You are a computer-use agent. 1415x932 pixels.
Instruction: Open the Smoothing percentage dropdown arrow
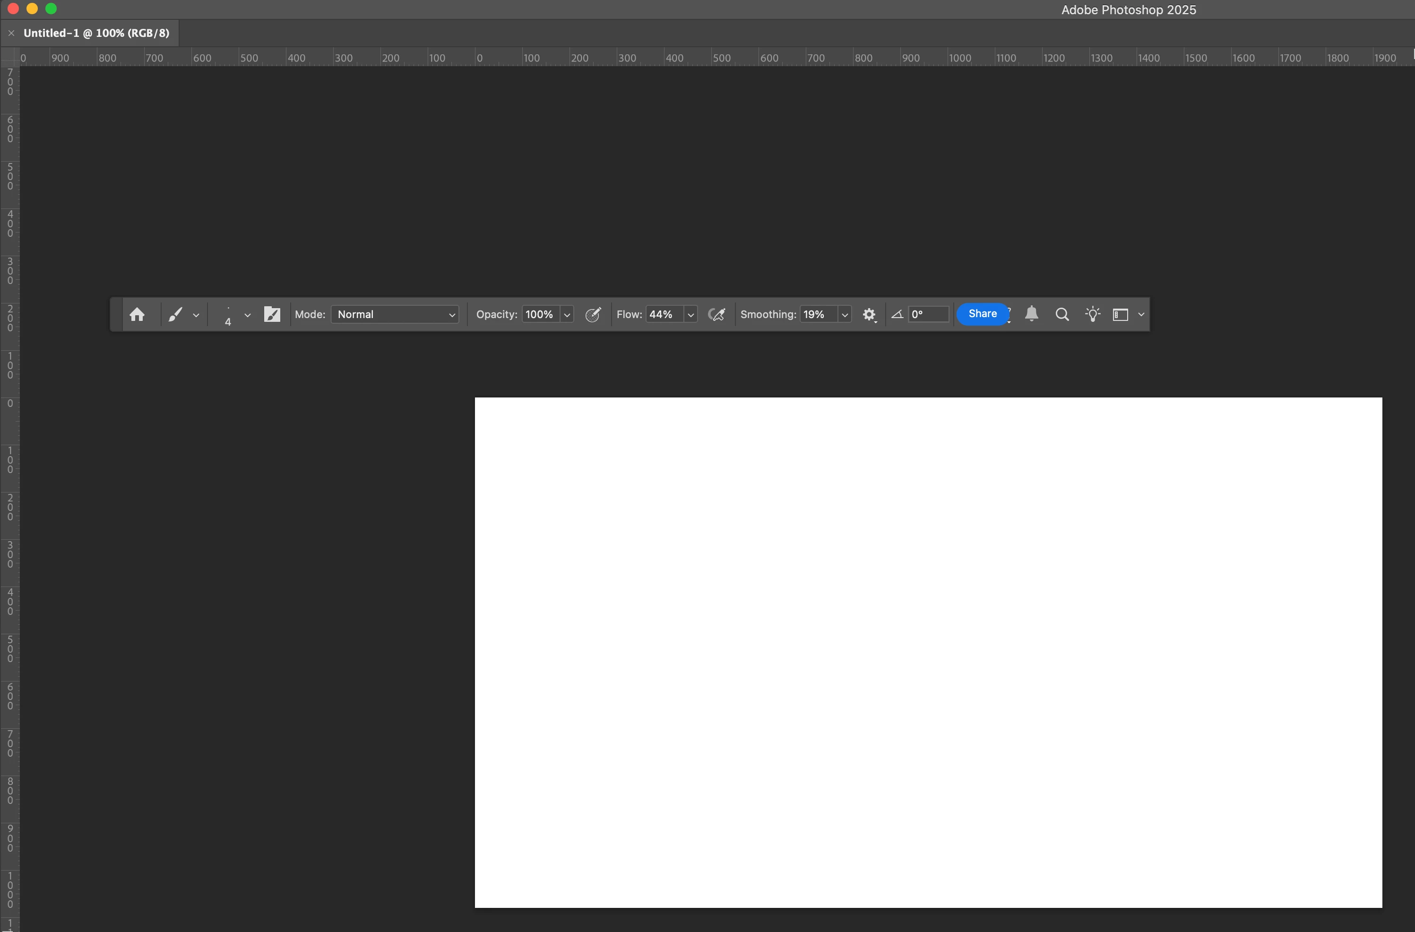point(844,315)
